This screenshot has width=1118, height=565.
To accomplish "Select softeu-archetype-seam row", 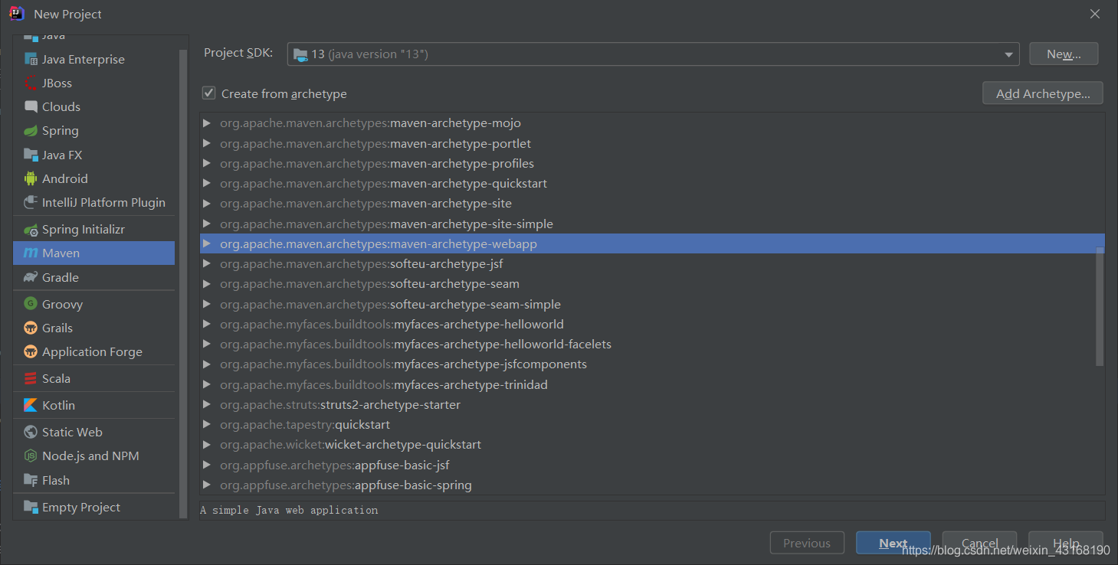I will coord(652,283).
